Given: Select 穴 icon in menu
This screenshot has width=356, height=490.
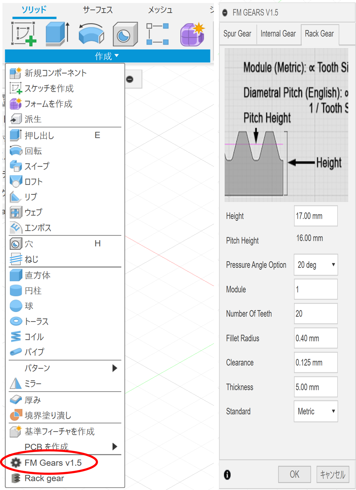Looking at the screenshot, I should [16, 244].
